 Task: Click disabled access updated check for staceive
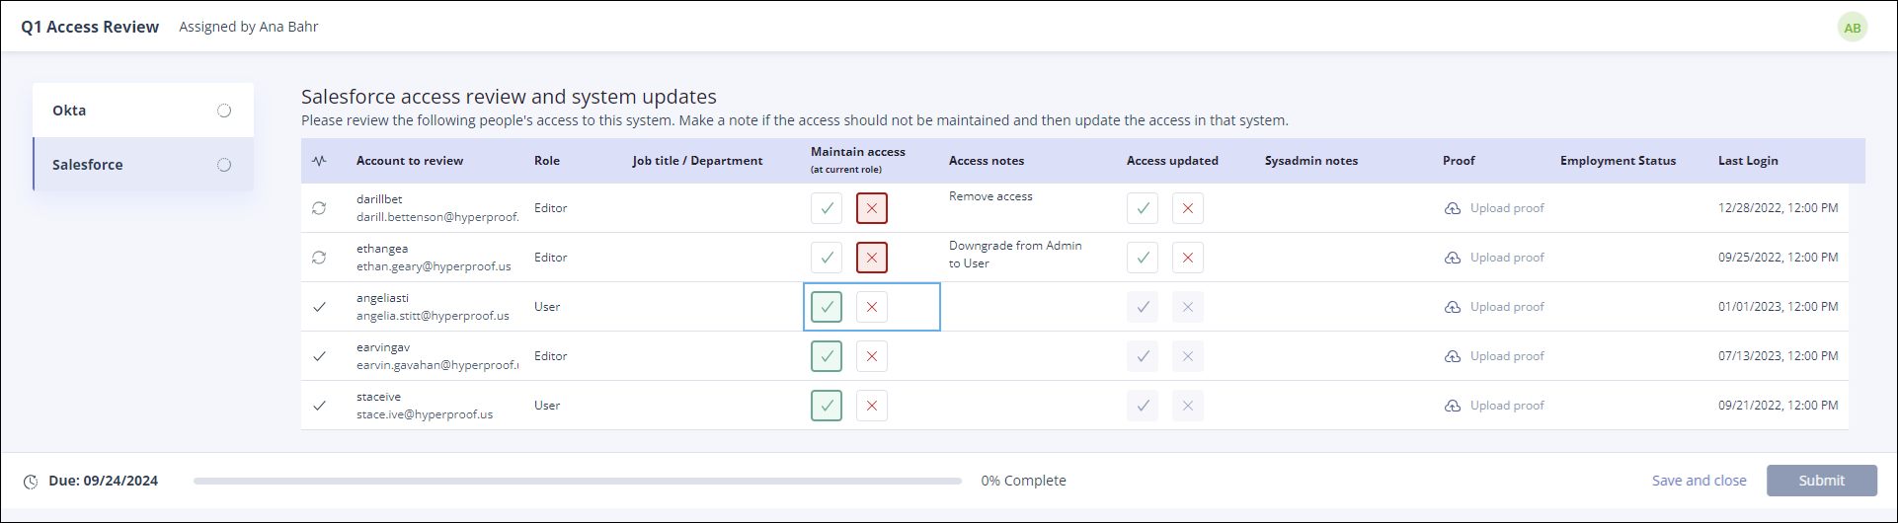[1143, 406]
